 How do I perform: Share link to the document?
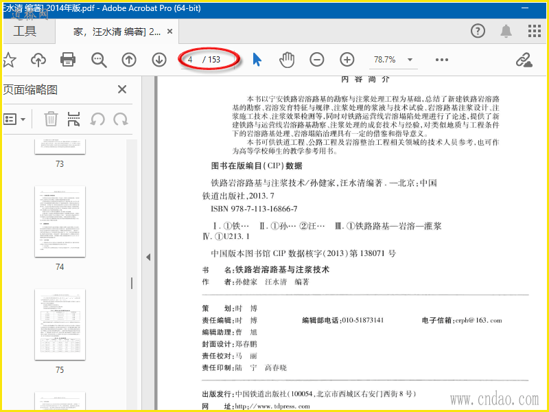[524, 60]
